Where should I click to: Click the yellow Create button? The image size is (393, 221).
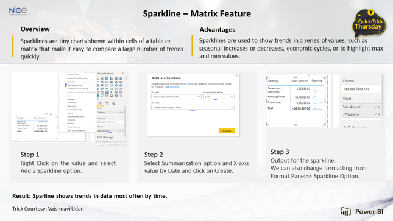[x=227, y=131]
